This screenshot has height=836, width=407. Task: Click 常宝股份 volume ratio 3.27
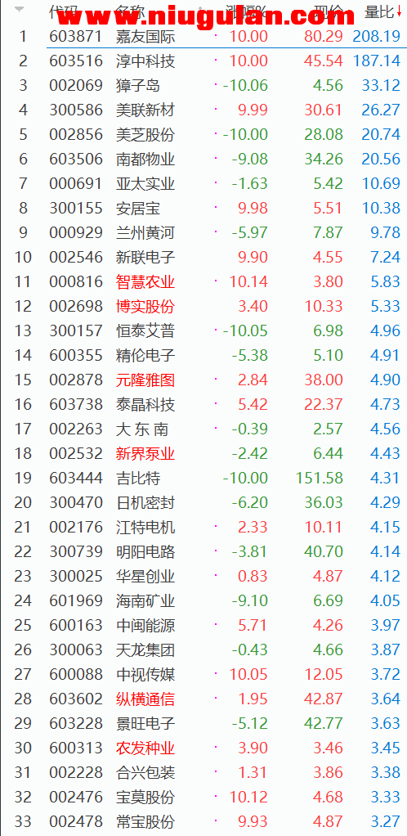tap(385, 821)
